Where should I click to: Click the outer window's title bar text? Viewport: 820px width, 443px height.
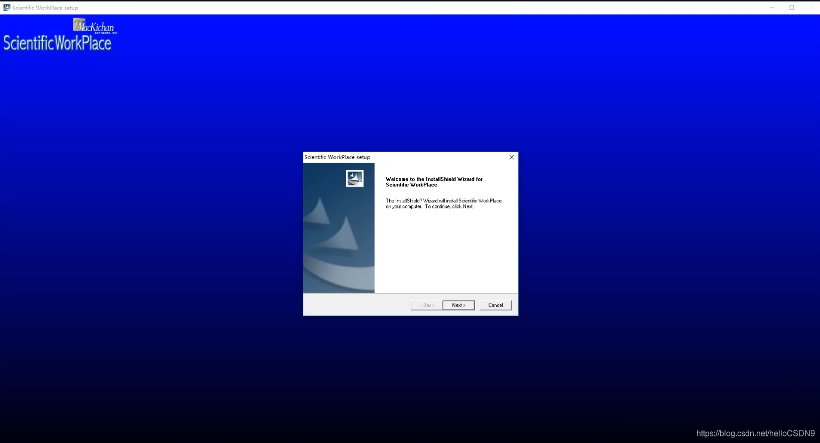45,8
